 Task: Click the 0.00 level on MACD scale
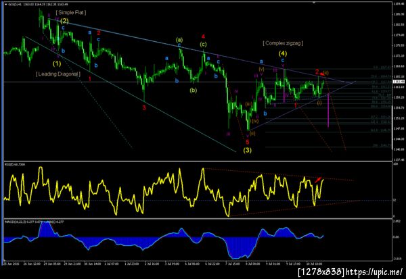pyautogui.click(x=396, y=236)
